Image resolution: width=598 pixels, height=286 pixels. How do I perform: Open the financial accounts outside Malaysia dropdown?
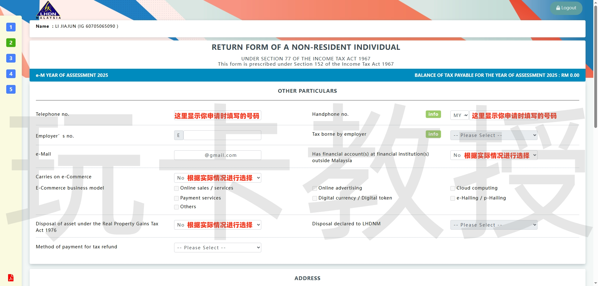pyautogui.click(x=494, y=155)
